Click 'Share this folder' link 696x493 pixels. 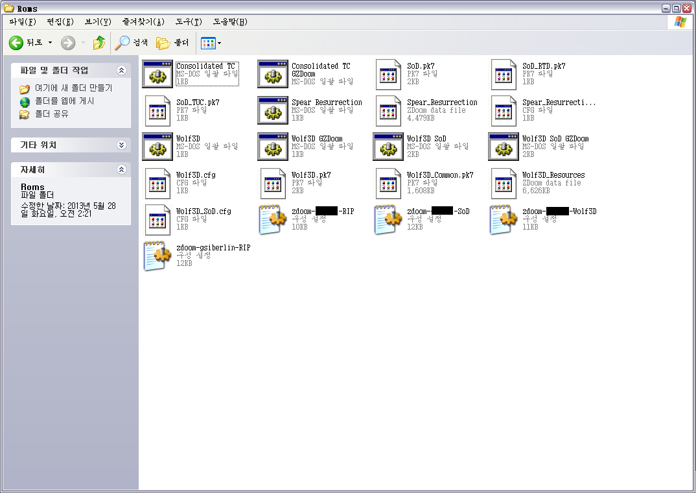[51, 114]
